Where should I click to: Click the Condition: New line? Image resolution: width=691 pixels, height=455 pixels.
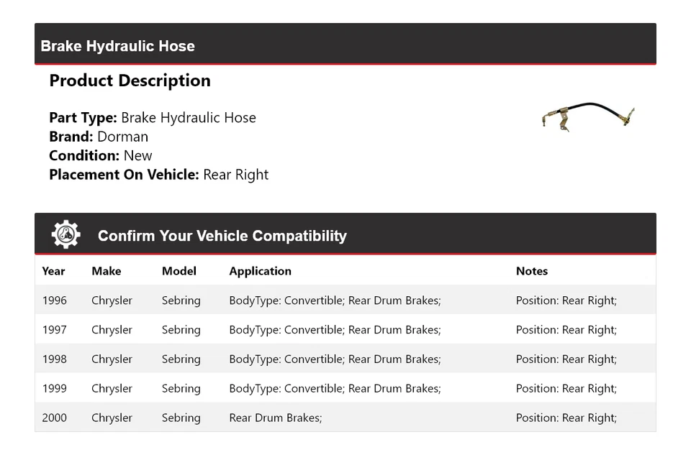pyautogui.click(x=101, y=155)
